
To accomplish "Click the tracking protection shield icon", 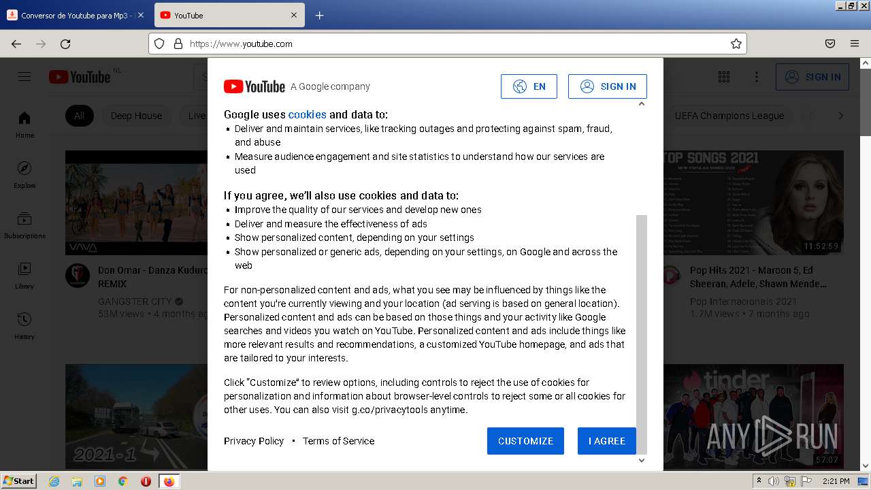I will 159,44.
